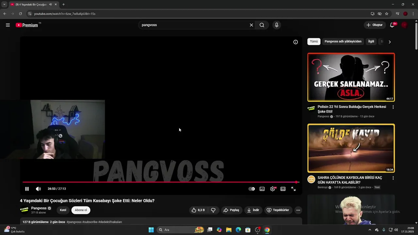Toggle subtitles in player
The height and width of the screenshot is (235, 418).
pos(262,189)
